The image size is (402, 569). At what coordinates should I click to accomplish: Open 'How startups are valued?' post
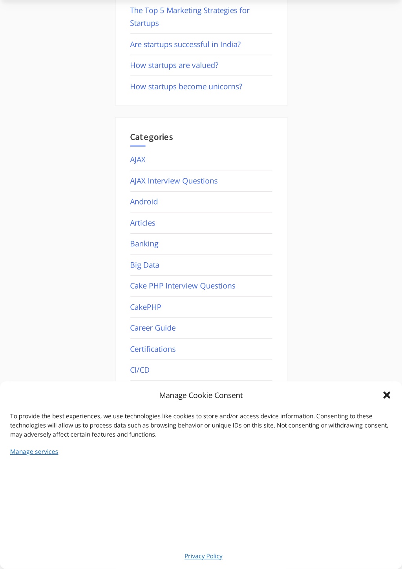(174, 65)
